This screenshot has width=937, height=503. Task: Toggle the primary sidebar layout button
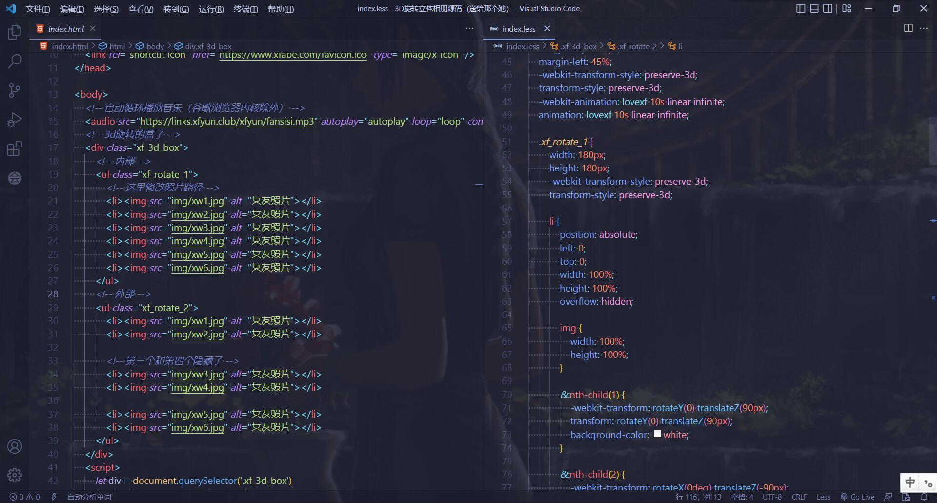[x=800, y=8]
